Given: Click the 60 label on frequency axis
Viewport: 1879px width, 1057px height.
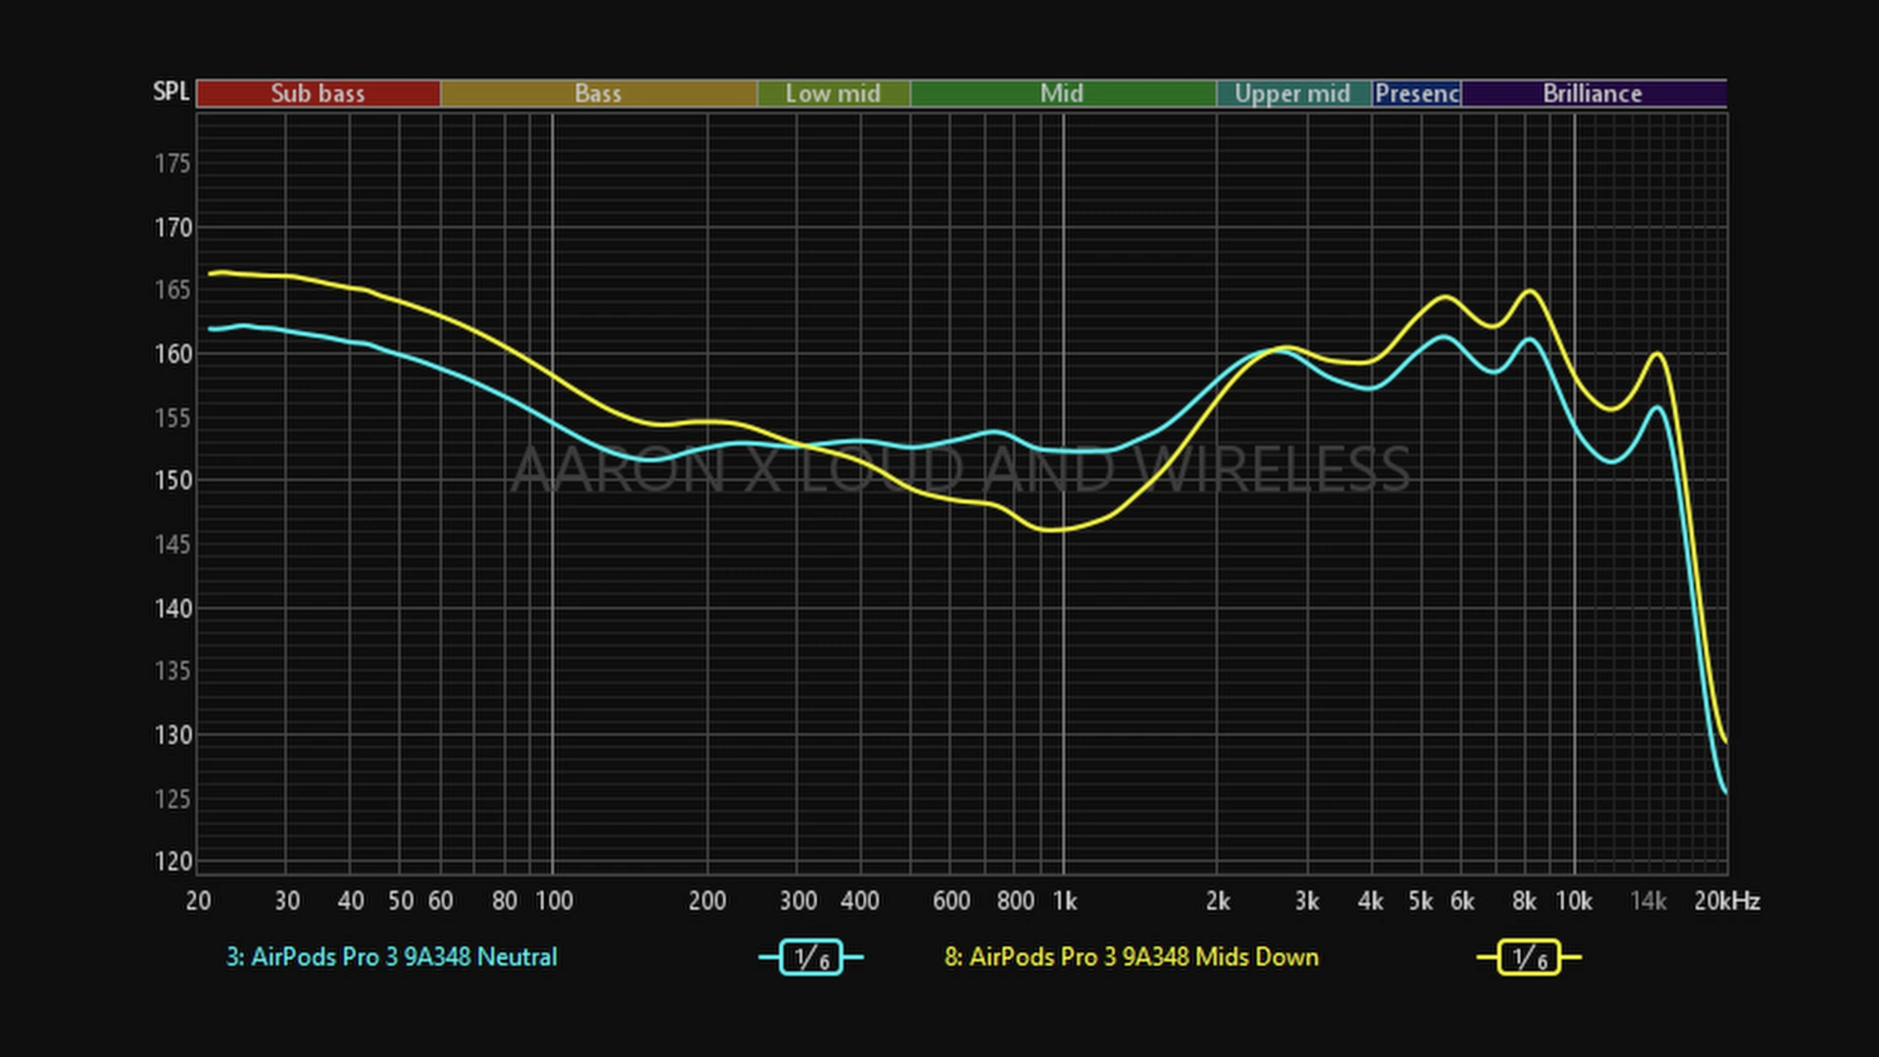Looking at the screenshot, I should 441,901.
